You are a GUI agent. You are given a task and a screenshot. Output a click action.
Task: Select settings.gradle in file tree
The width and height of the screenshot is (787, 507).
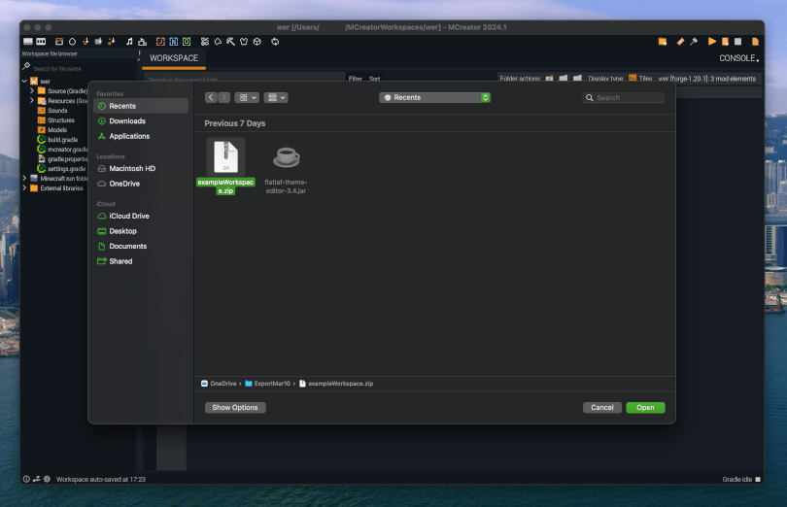(61, 169)
